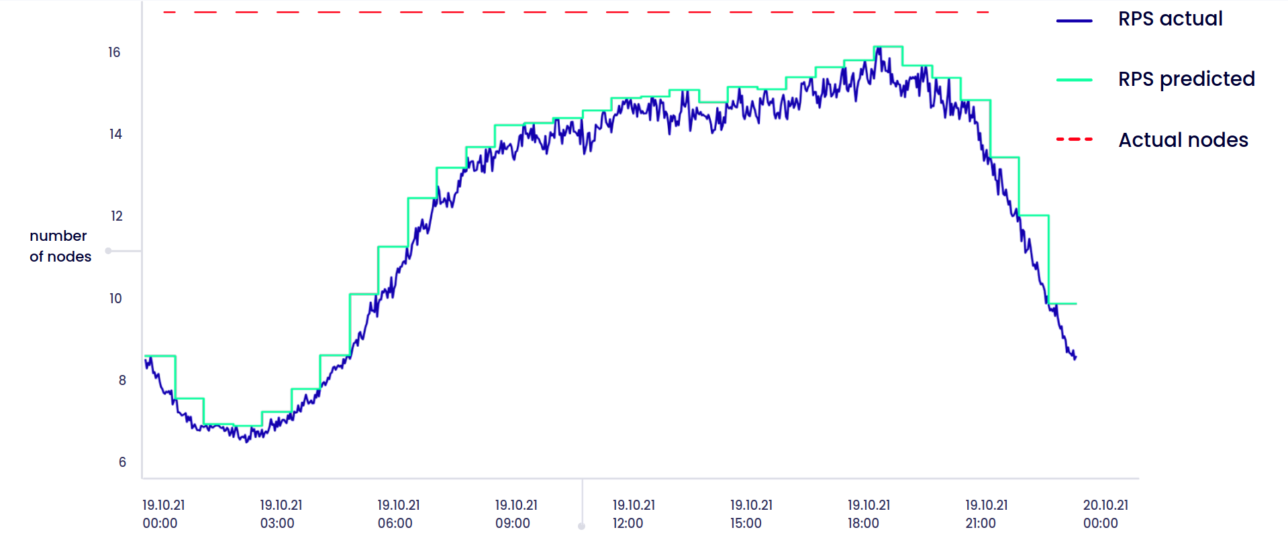Click the y-axis marker dot near label
The height and width of the screenshot is (538, 1288).
(108, 251)
